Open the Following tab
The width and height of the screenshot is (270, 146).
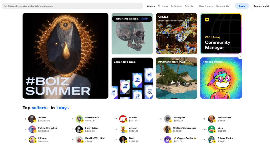tap(176, 6)
